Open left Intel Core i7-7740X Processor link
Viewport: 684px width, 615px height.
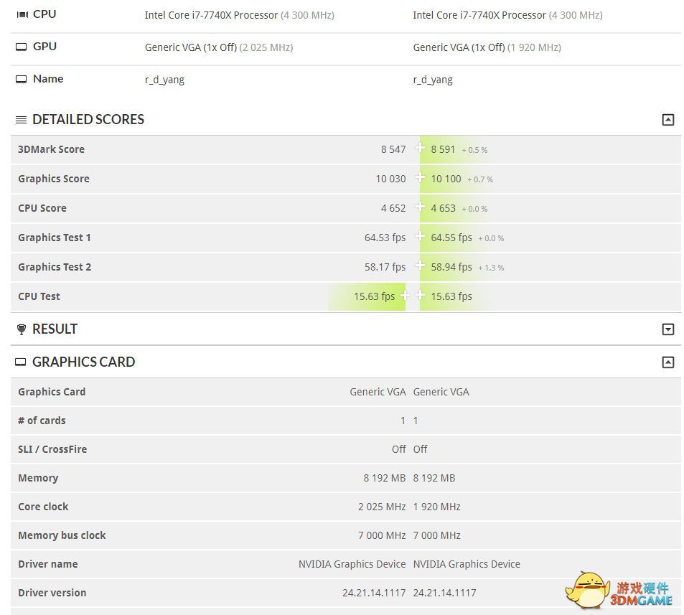(211, 15)
